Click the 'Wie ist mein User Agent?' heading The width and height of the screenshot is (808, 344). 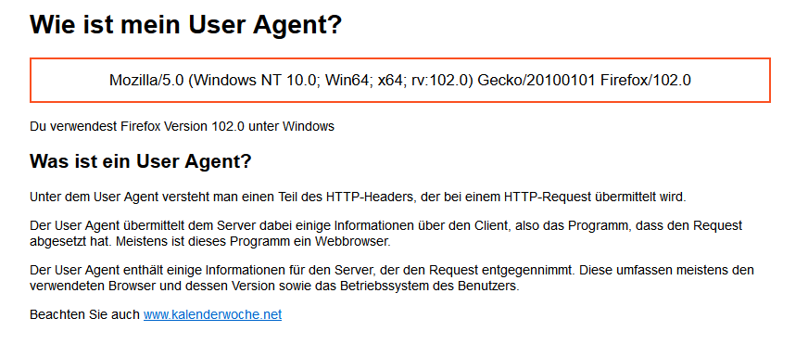click(x=186, y=24)
